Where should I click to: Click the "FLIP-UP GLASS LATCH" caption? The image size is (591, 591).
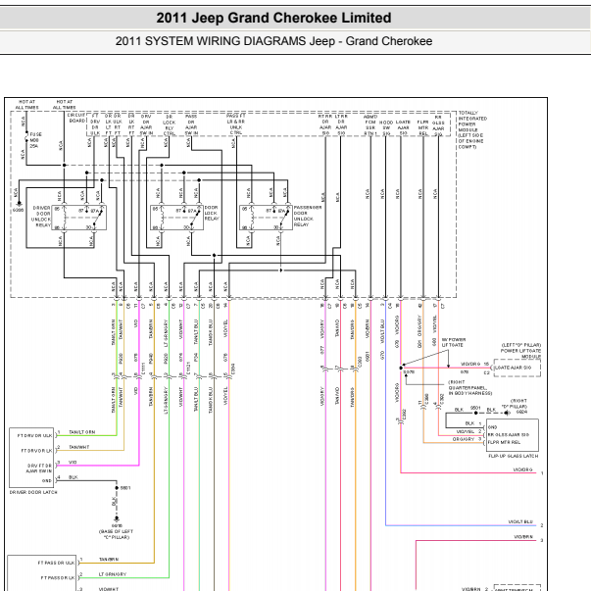pos(513,456)
